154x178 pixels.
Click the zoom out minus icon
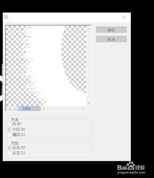9,108
